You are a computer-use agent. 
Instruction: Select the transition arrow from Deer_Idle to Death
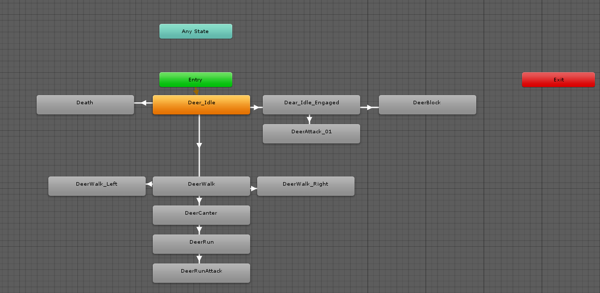[144, 103]
